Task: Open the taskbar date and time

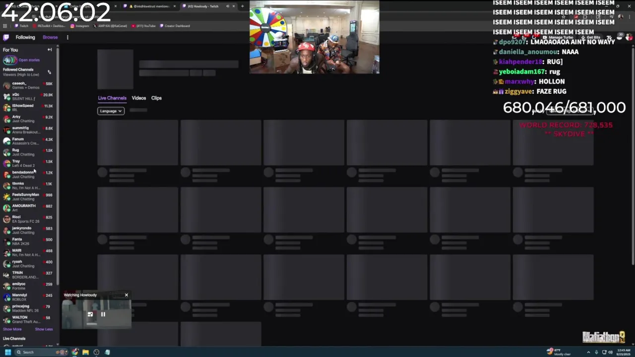Action: (x=624, y=353)
